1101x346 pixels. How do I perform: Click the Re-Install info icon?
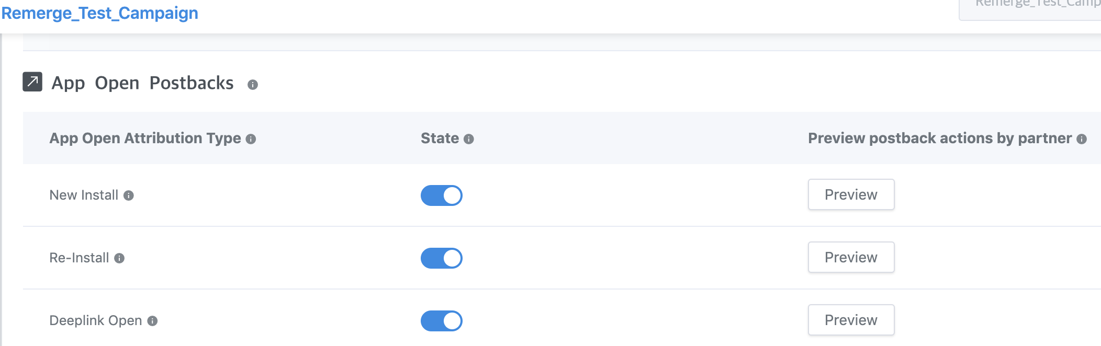119,258
